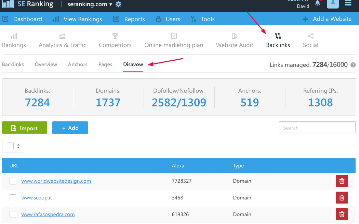This screenshot has height=224, width=359.
Task: Delete www.rafasospedra.com row via trash icon
Action: tap(342, 214)
